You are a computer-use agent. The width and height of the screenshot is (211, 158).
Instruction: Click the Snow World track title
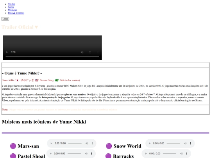coord(127,146)
